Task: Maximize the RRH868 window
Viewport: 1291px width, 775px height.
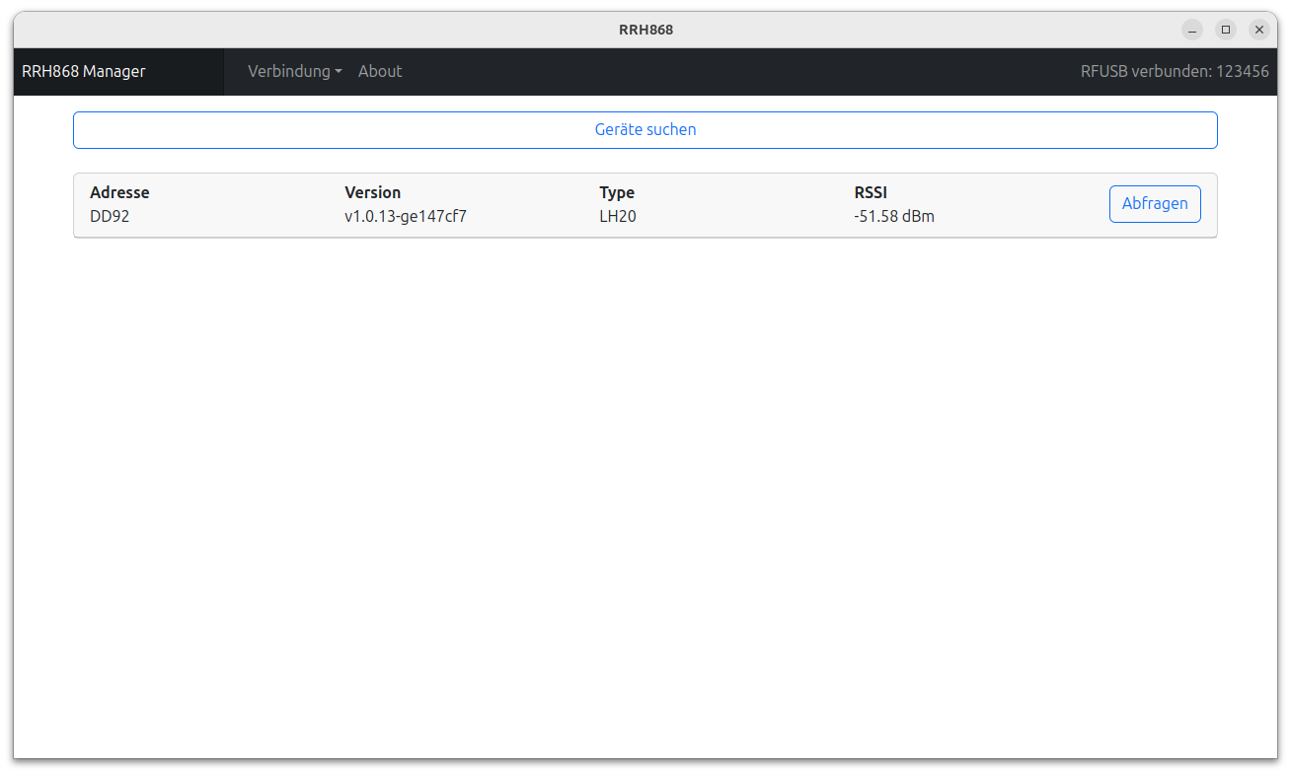Action: tap(1226, 30)
